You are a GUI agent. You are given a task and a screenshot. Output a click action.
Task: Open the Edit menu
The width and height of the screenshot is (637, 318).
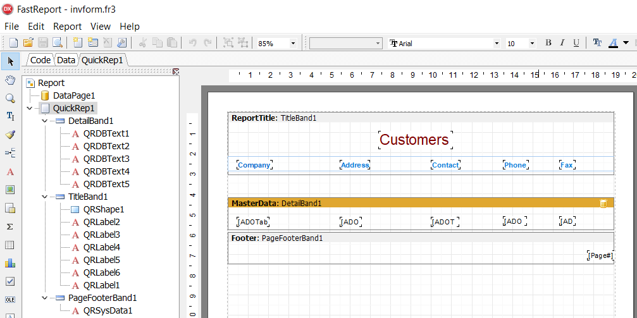pos(36,27)
